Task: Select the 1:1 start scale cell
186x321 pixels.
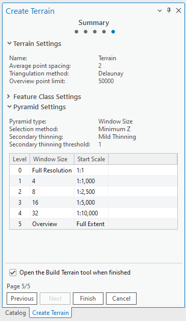Action: tap(91, 170)
